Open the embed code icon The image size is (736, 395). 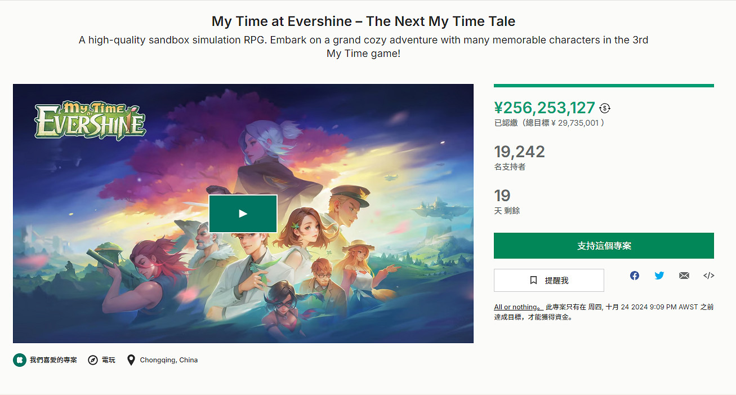coord(709,276)
